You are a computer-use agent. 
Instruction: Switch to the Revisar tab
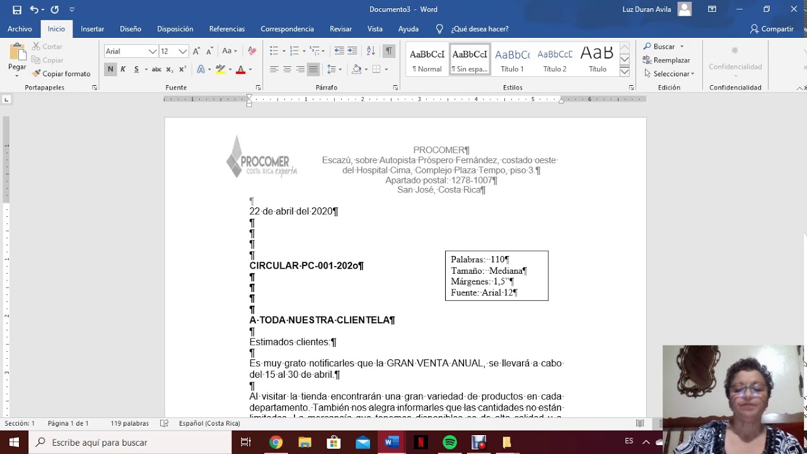(x=340, y=29)
